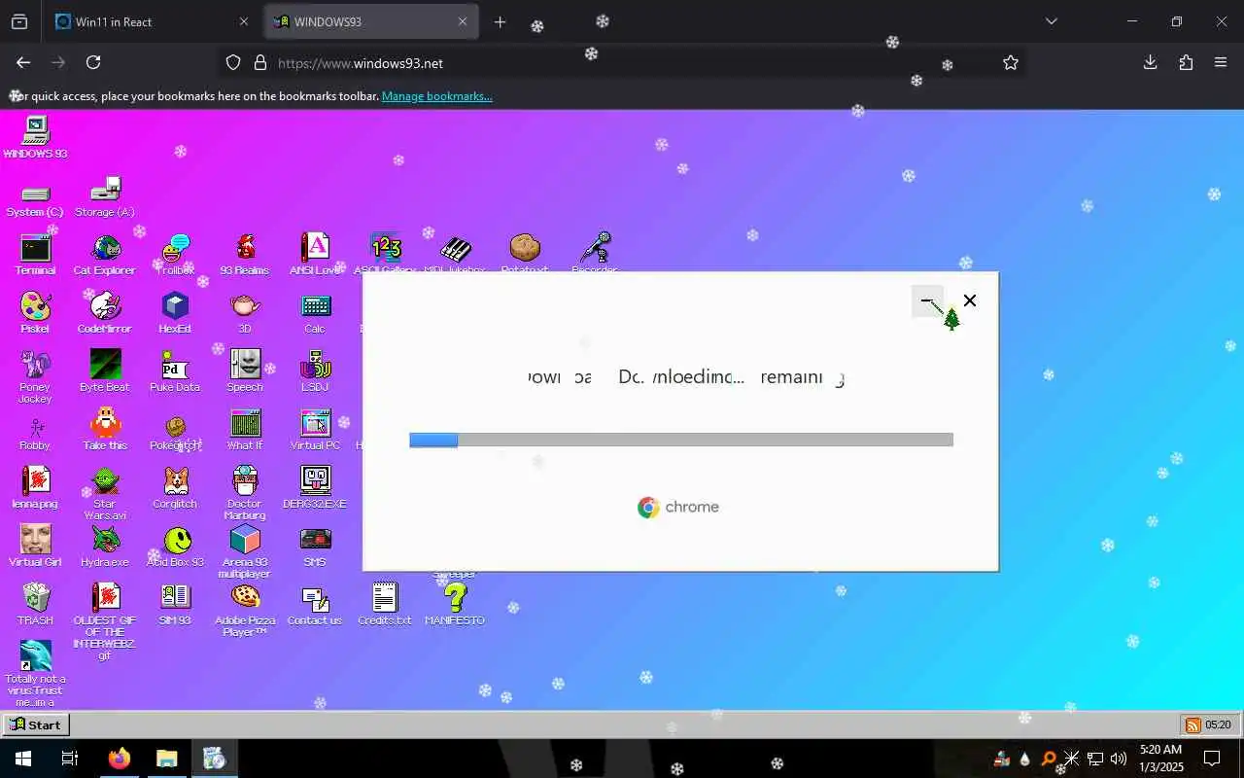Open the Adobe Pizza Player icon
Screen dimensions: 1244x778
point(245,611)
